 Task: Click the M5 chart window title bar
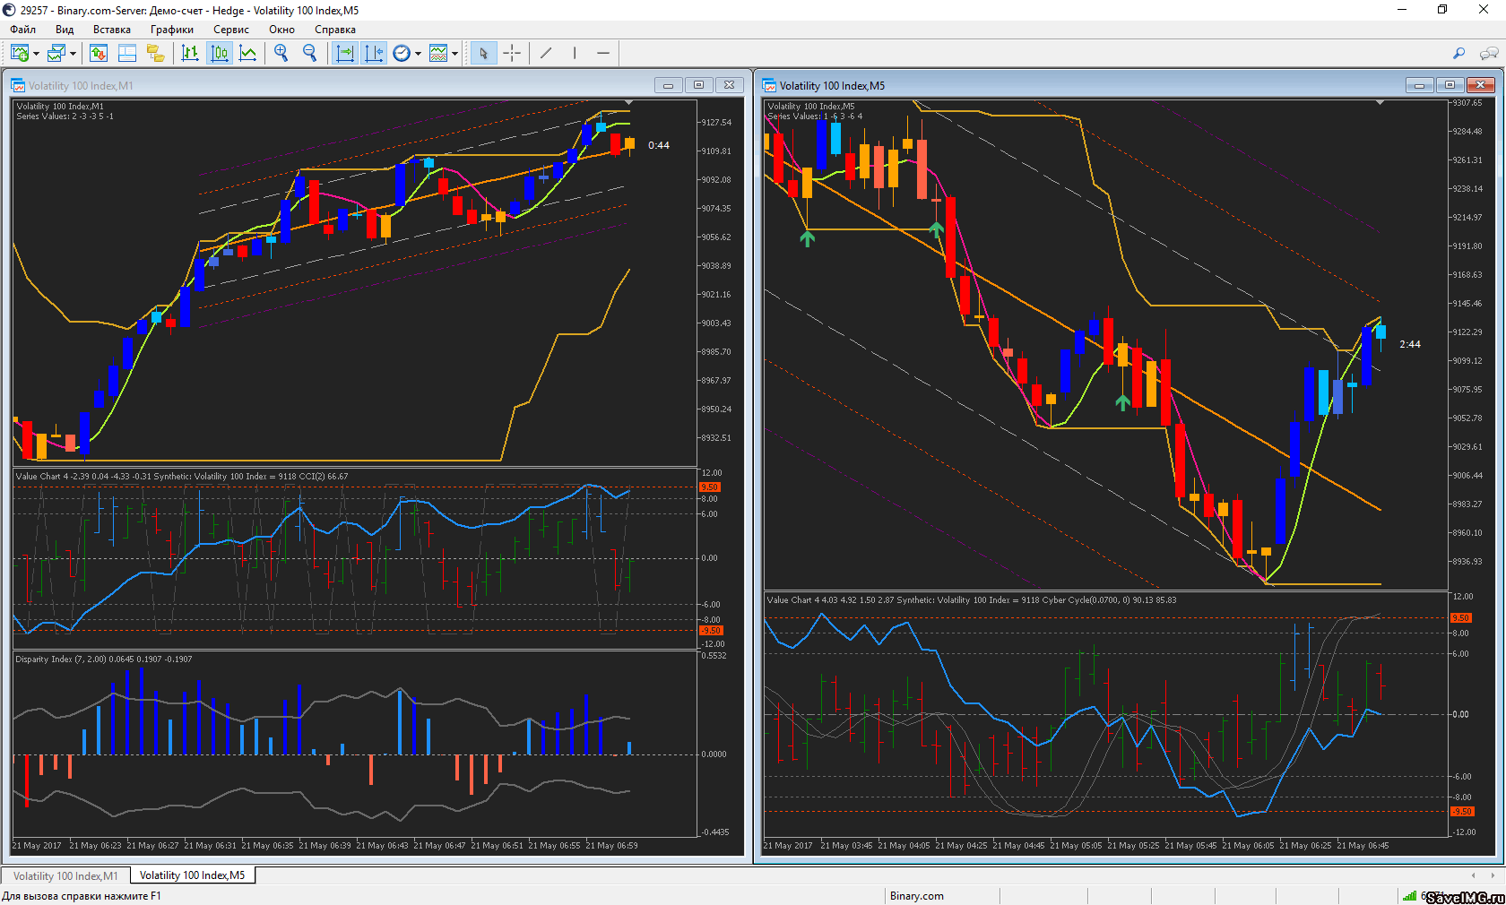[x=1076, y=86]
